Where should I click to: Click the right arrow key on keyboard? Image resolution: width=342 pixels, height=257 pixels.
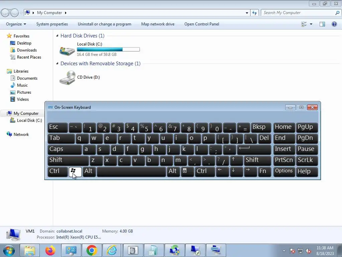click(250, 172)
